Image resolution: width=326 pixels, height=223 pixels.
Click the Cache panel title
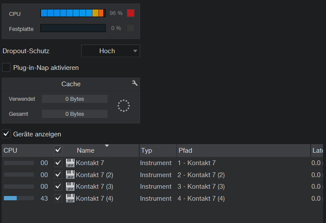click(x=71, y=84)
